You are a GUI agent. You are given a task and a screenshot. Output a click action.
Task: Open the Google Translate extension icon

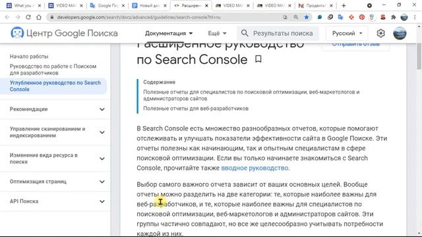click(x=341, y=17)
